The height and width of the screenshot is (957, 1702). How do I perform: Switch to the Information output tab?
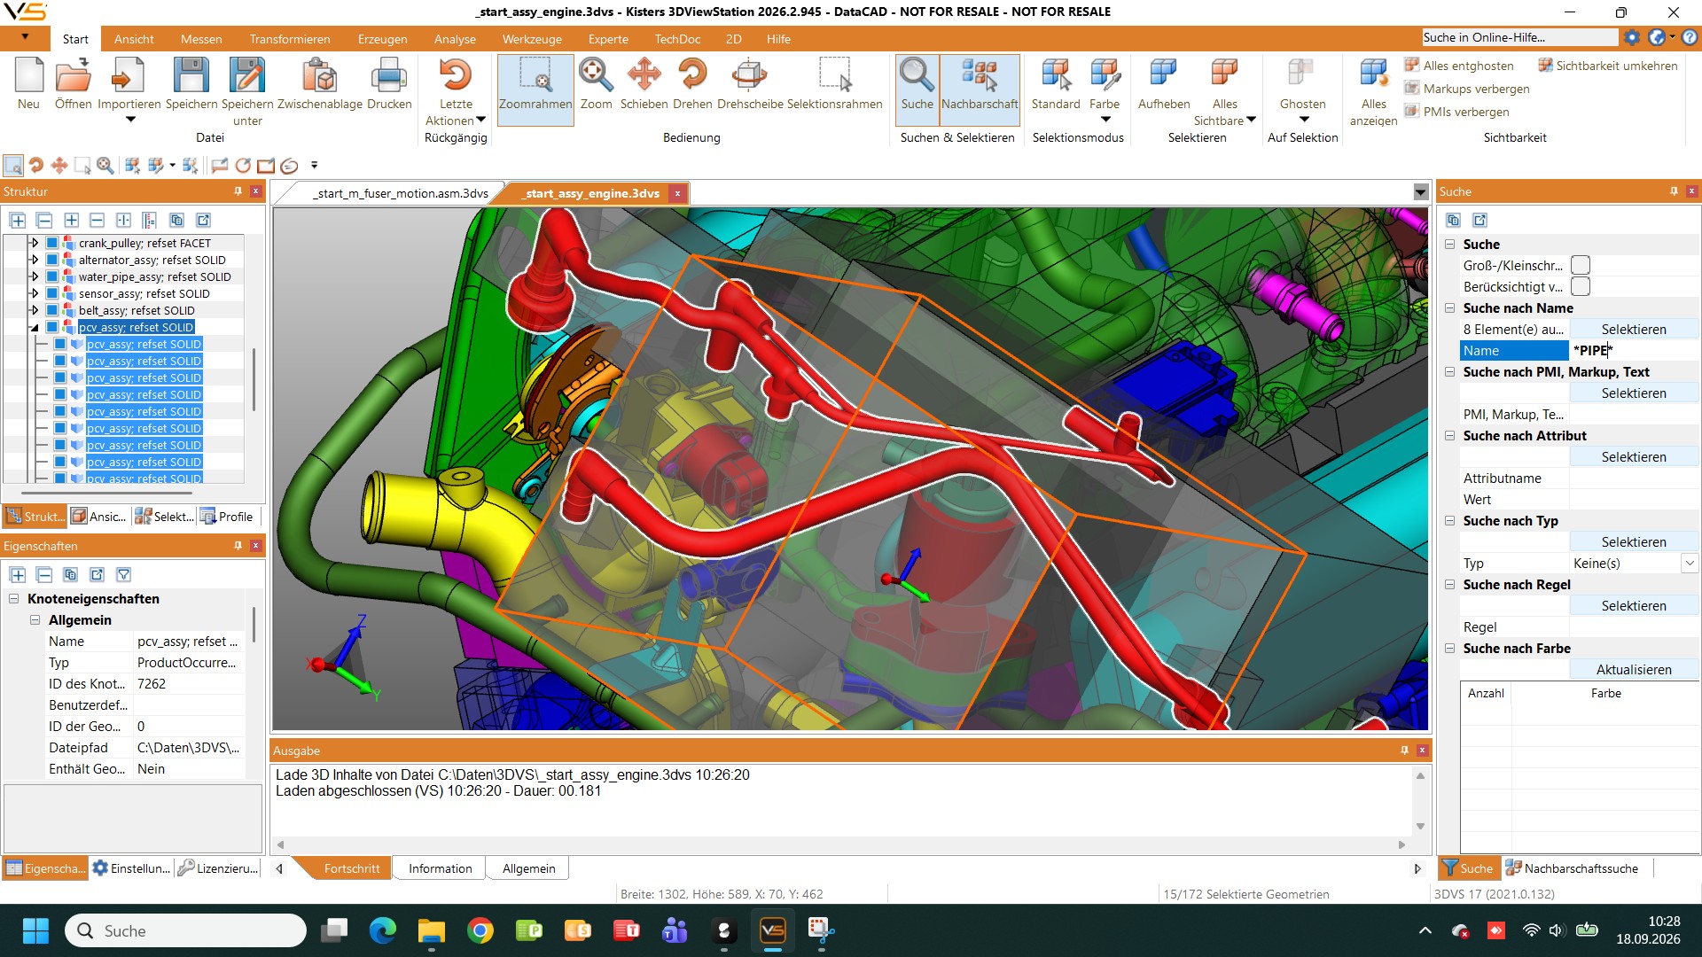pos(440,868)
